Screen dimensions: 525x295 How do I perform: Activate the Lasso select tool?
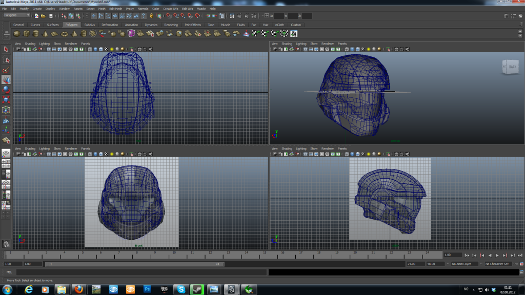pos(6,60)
